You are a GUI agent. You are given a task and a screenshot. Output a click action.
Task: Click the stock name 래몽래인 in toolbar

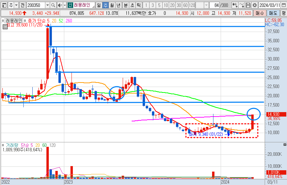click(82, 5)
